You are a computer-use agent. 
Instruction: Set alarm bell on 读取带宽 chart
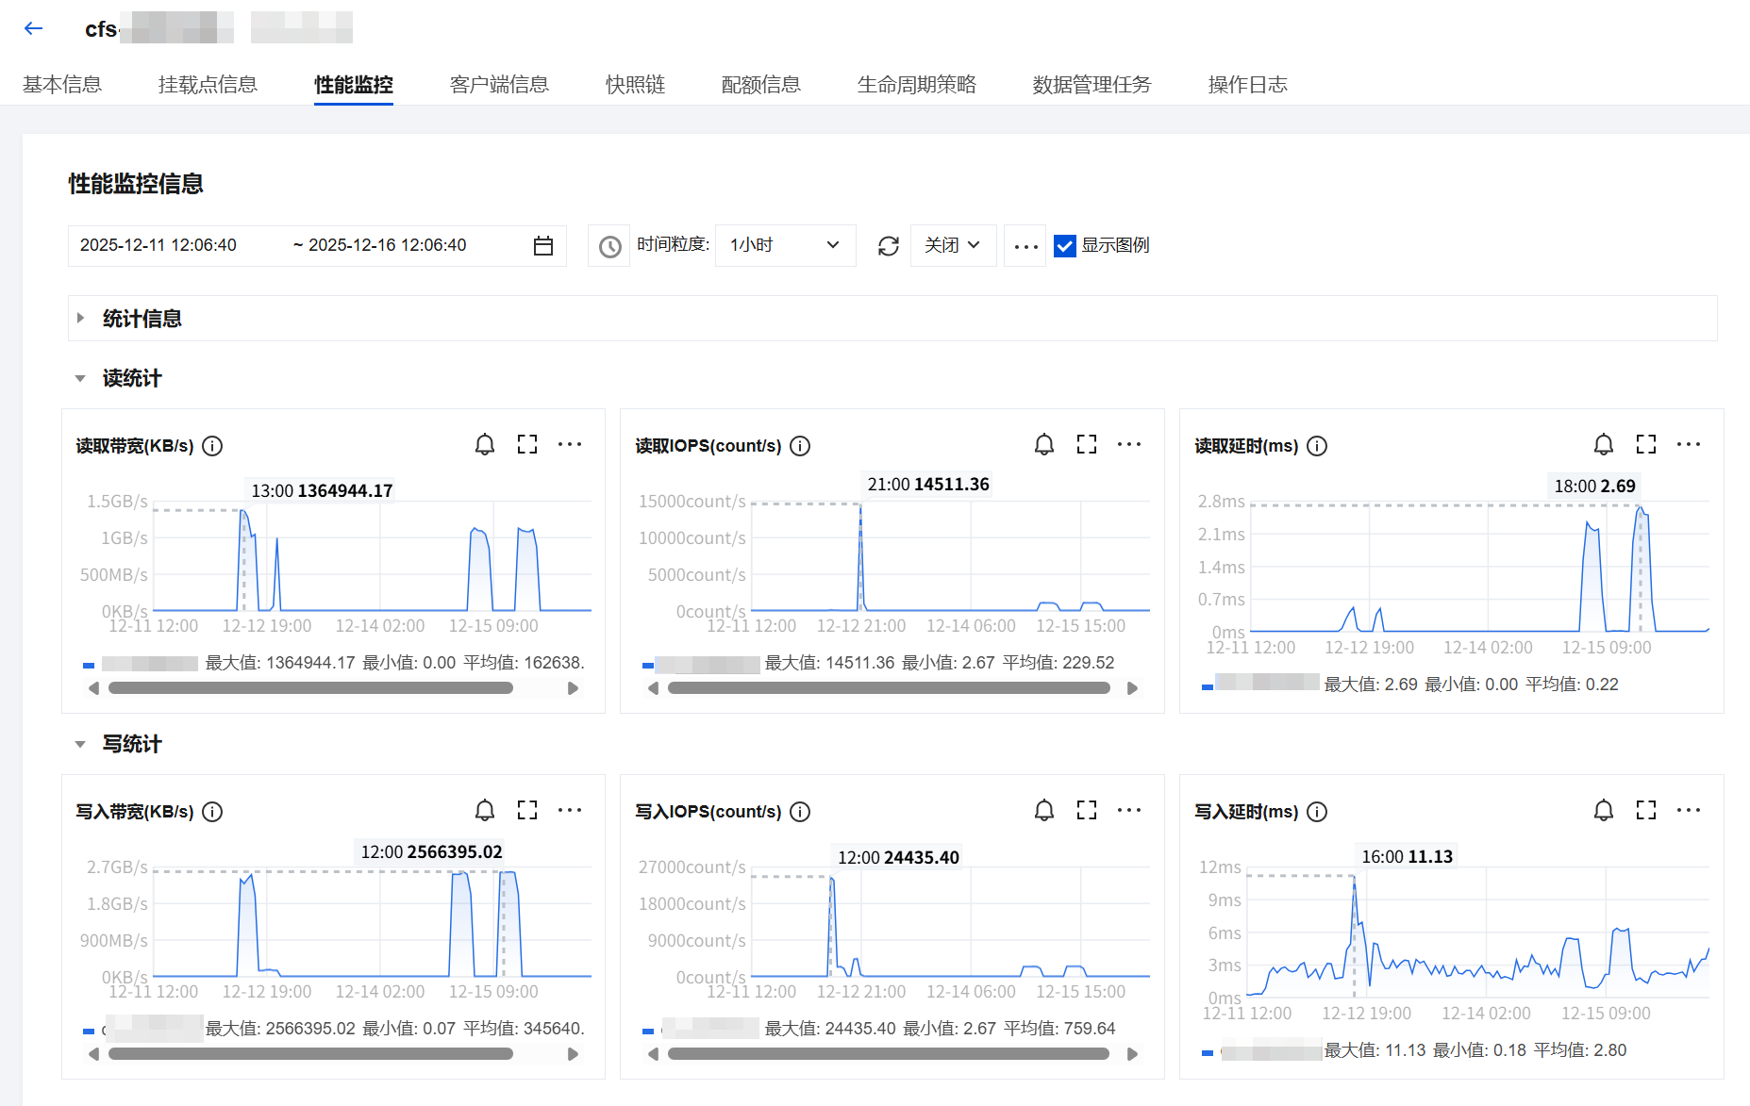(x=484, y=444)
